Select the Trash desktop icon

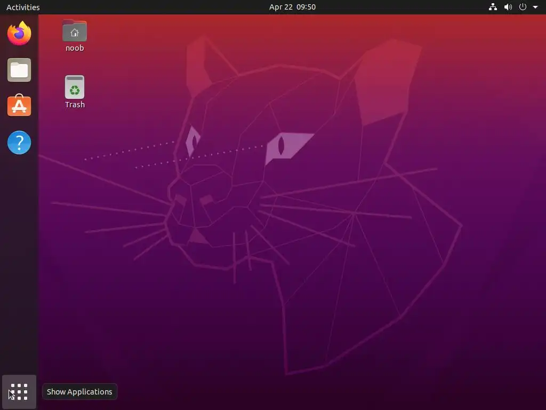tap(75, 87)
